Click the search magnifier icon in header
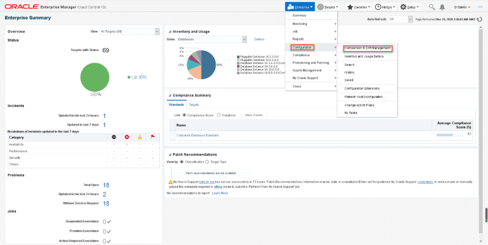Viewport: 488px width, 245px height. 432,7
